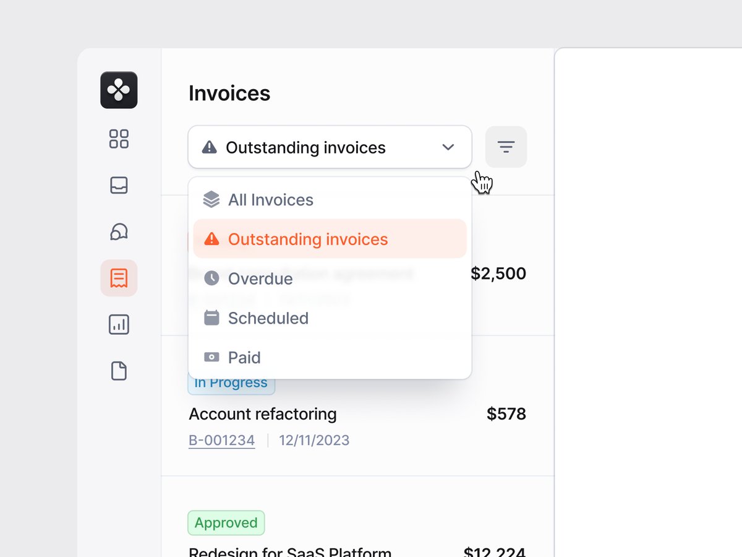Screen dimensions: 742x557
Task: Open invoice link B-001234
Action: tap(222, 440)
